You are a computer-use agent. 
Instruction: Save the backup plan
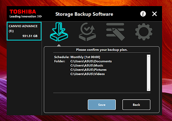[x=102, y=105]
